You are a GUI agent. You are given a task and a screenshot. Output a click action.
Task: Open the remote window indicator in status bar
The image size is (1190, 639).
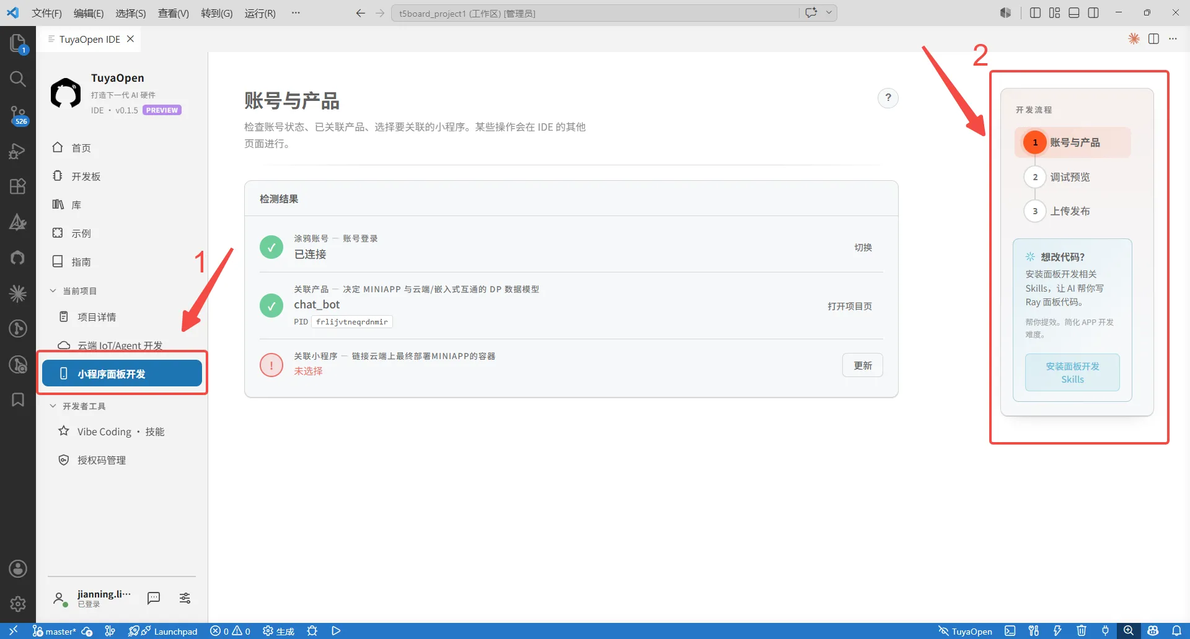point(13,631)
